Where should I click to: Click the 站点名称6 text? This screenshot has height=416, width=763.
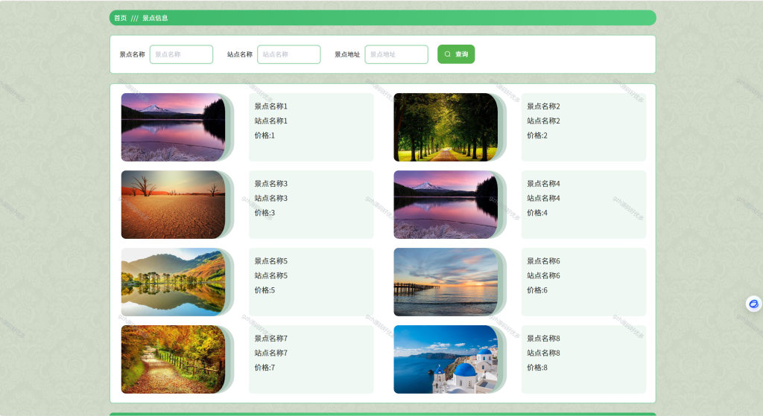(x=543, y=275)
